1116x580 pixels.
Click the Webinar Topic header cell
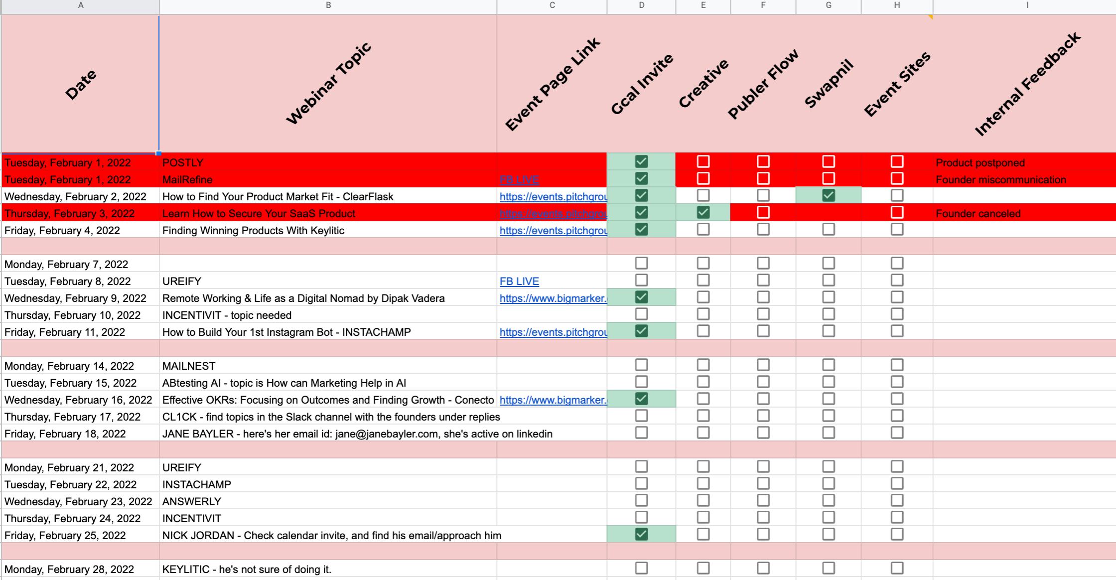tap(328, 84)
